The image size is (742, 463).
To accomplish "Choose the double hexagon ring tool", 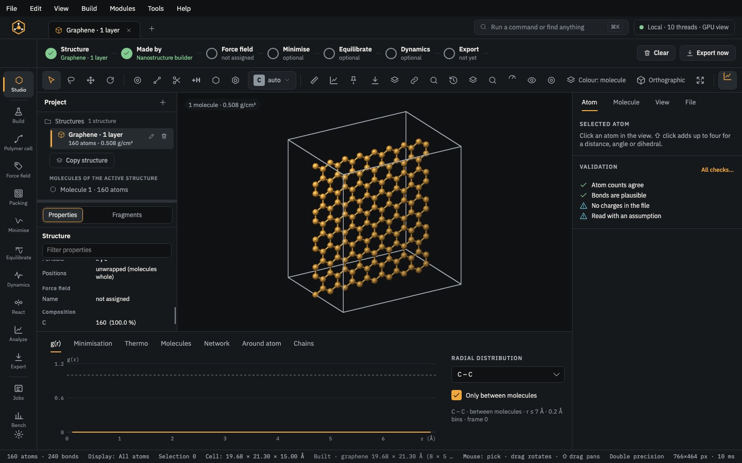I will coord(235,80).
